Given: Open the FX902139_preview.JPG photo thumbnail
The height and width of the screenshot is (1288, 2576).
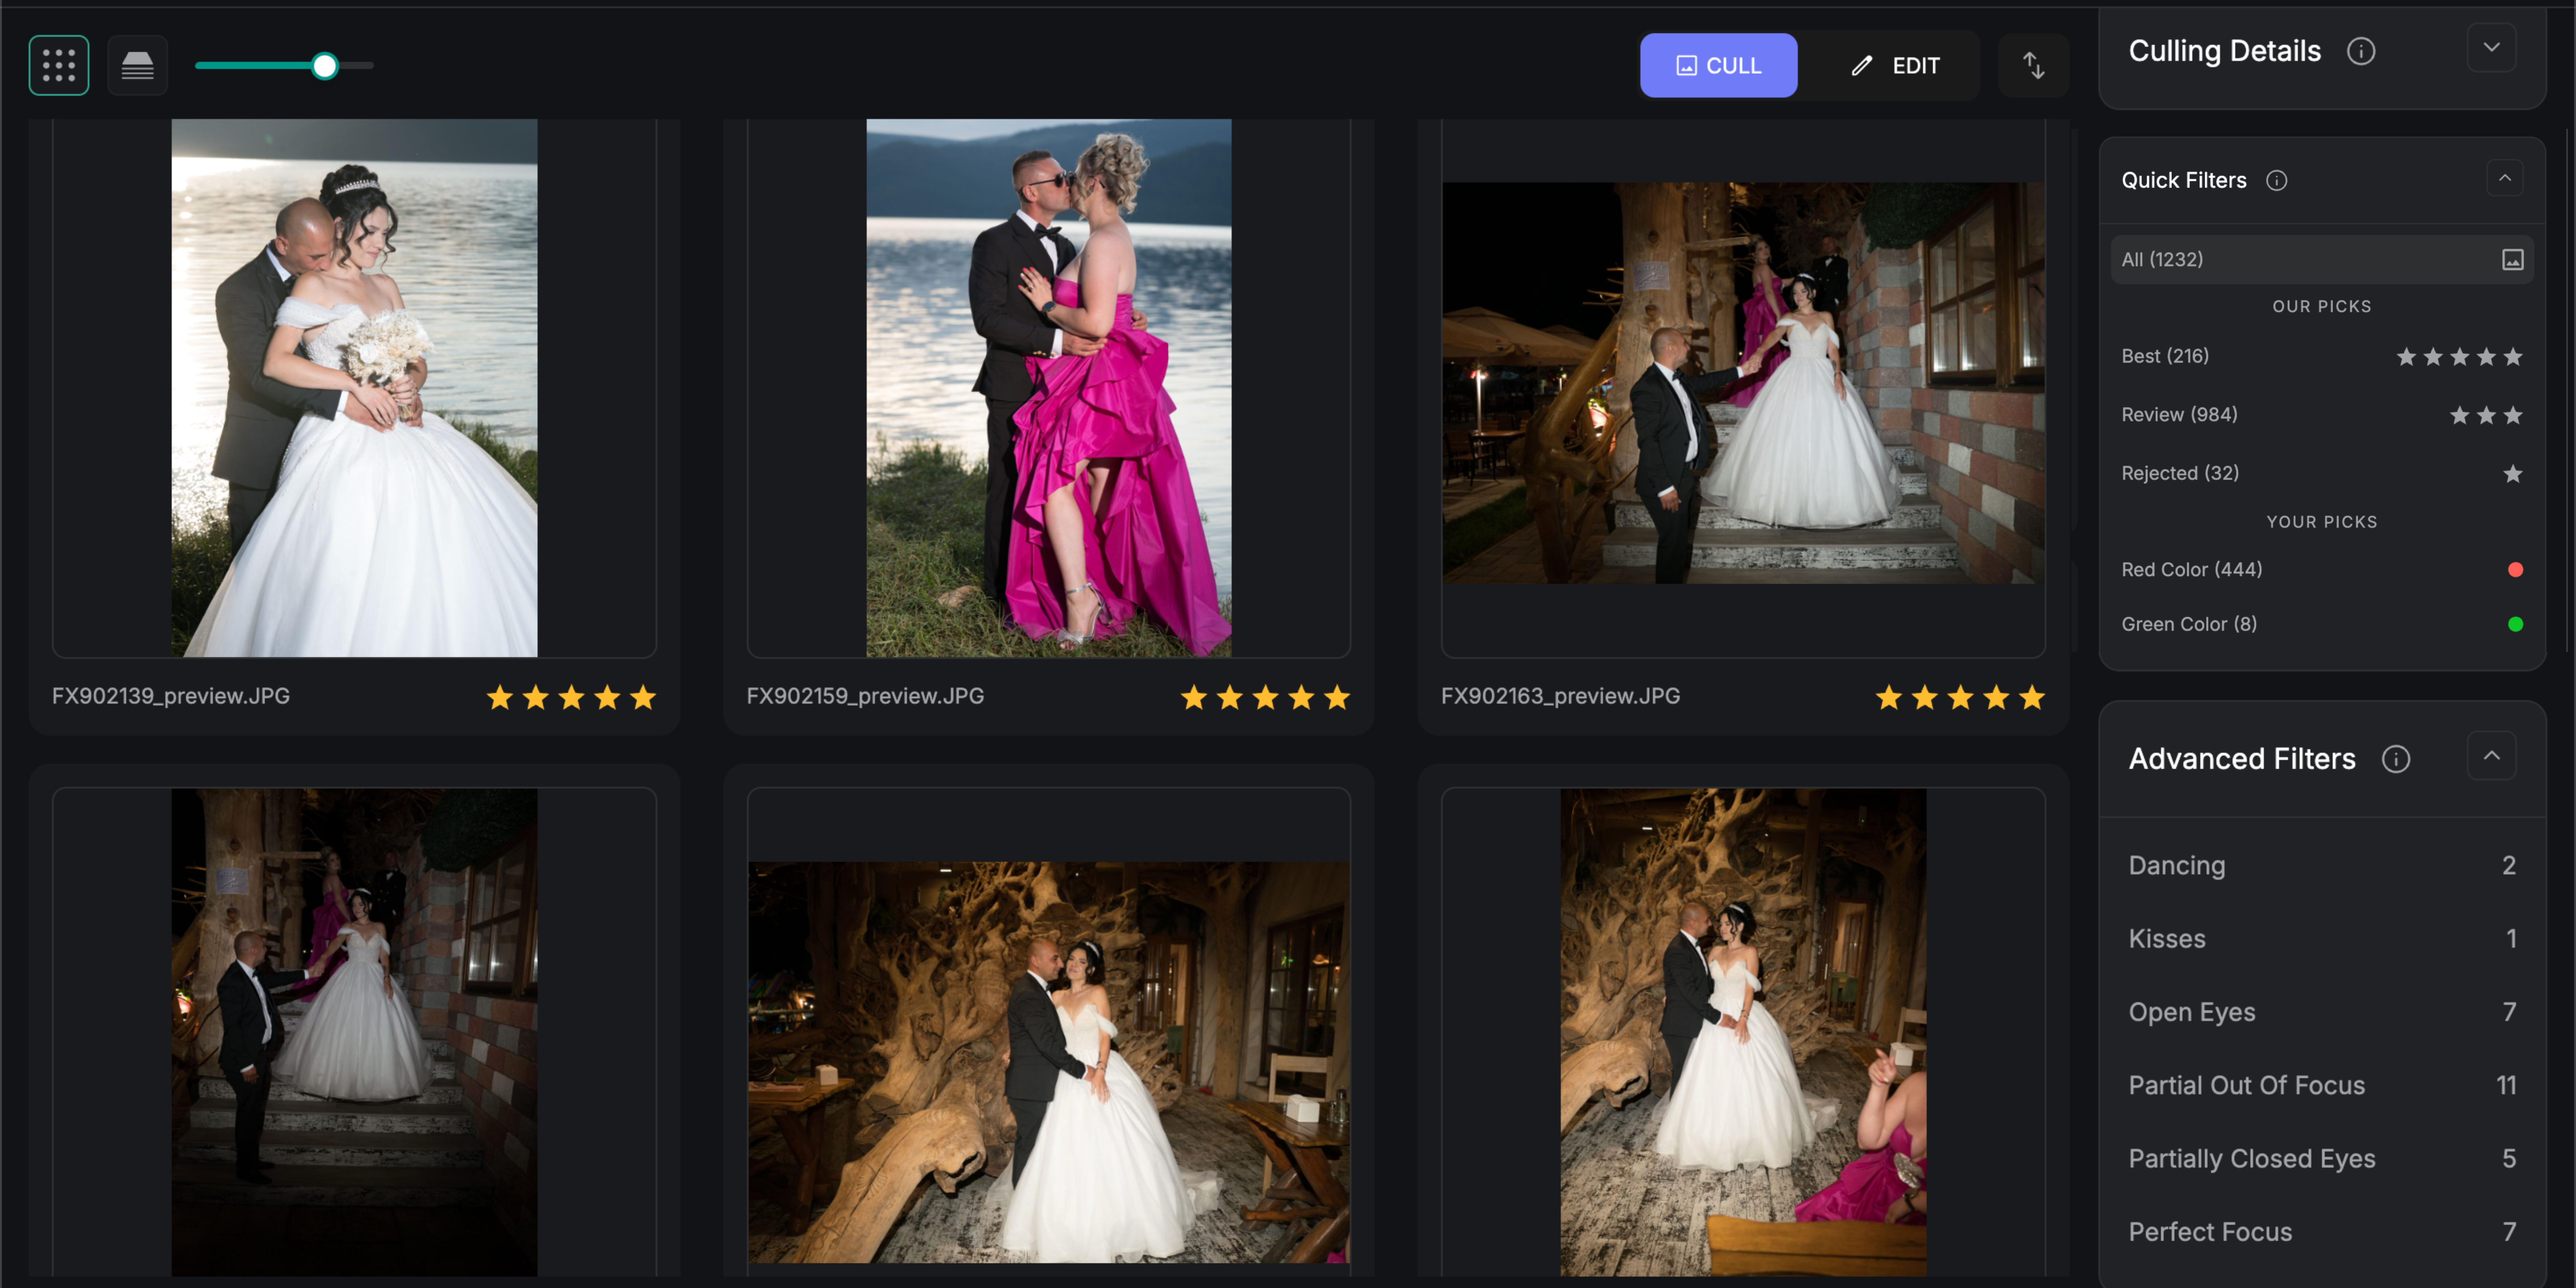Looking at the screenshot, I should 354,388.
